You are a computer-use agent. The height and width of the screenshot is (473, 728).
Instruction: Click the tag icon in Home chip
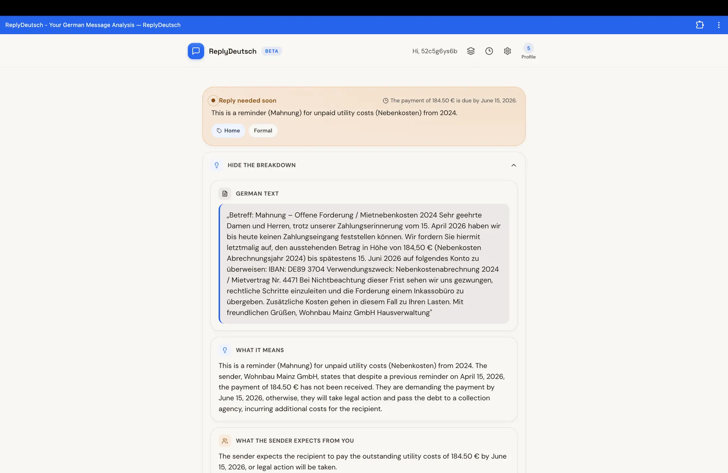click(x=219, y=131)
